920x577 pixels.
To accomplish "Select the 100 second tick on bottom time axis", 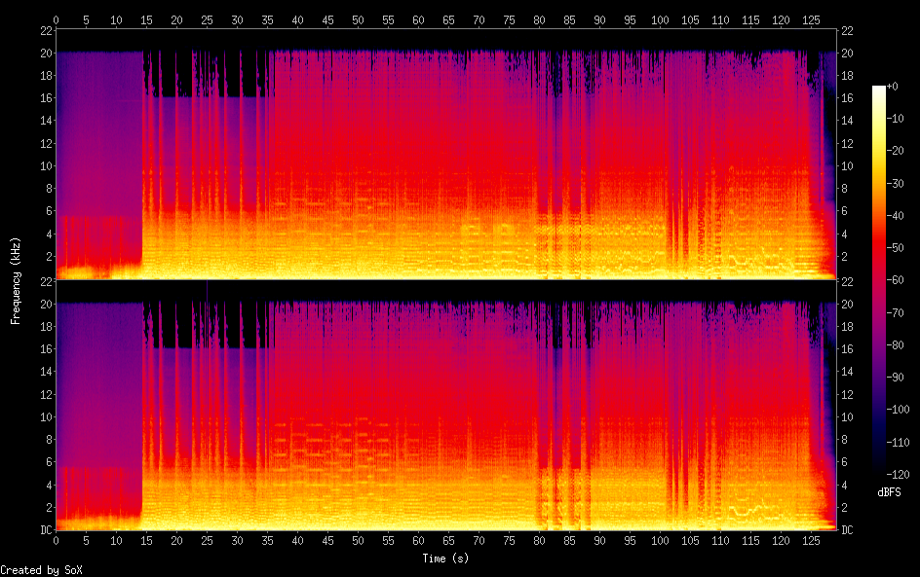I will 660,540.
